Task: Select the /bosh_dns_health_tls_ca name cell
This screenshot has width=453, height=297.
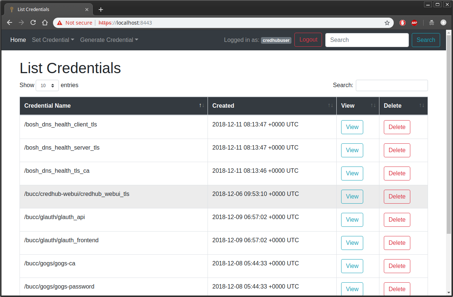Action: coord(114,173)
